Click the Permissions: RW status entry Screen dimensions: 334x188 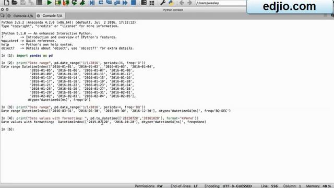149,186
